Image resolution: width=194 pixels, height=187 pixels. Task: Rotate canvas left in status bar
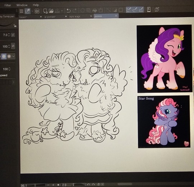coord(88,184)
